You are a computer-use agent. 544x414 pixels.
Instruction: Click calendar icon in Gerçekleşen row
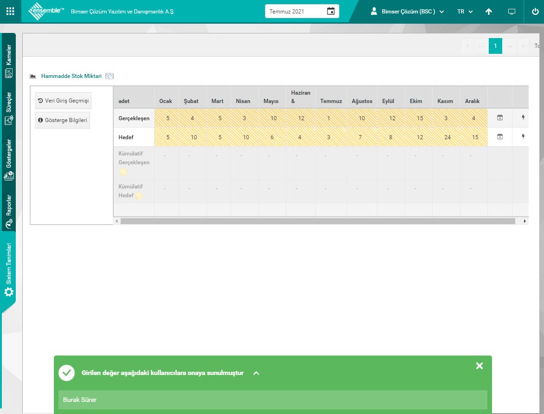tap(500, 118)
